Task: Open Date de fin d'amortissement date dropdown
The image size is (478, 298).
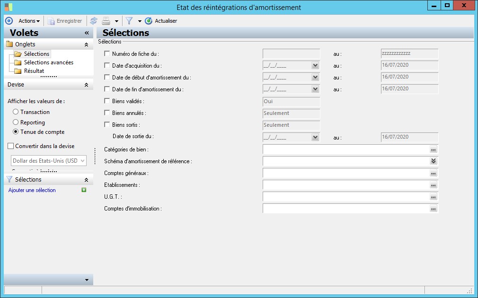Action: point(315,89)
